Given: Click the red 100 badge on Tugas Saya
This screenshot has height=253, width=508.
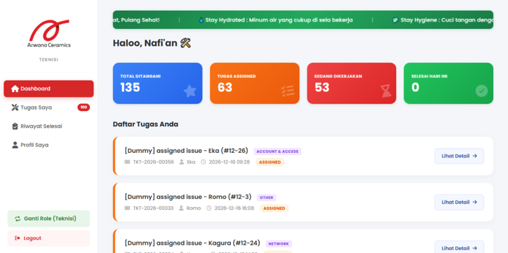Looking at the screenshot, I should (83, 108).
